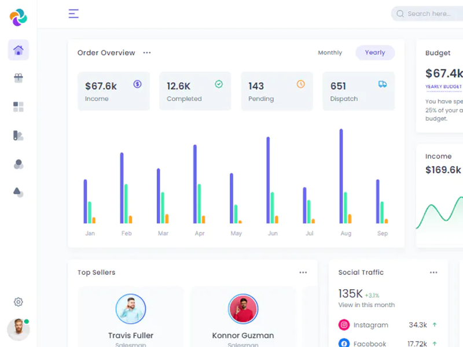The height and width of the screenshot is (347, 463).
Task: Focus the Search here input field
Action: [x=427, y=13]
